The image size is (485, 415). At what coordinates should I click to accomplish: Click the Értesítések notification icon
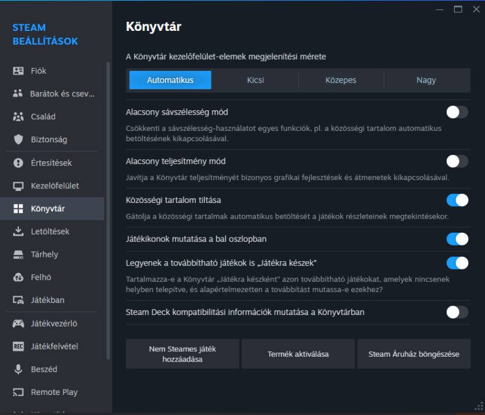tap(18, 163)
